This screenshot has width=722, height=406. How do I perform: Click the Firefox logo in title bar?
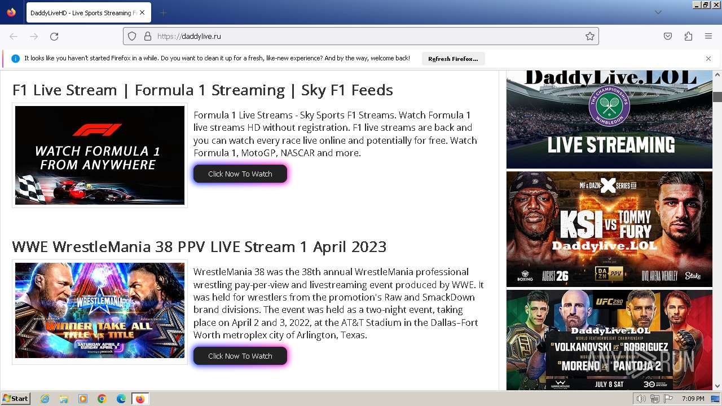coord(11,12)
